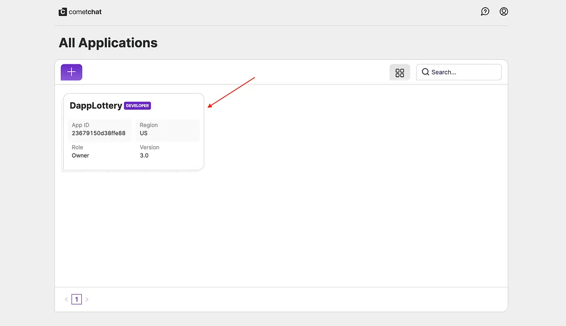The height and width of the screenshot is (326, 566).
Task: Go to next page arrow
Action: click(x=87, y=299)
